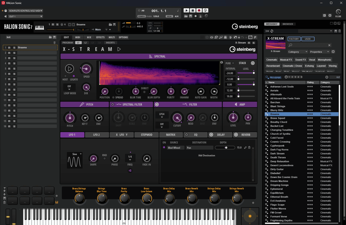Viewport: 346px width, 225px height.
Task: Switch to the EFFECTS tab
Action: pos(100,37)
